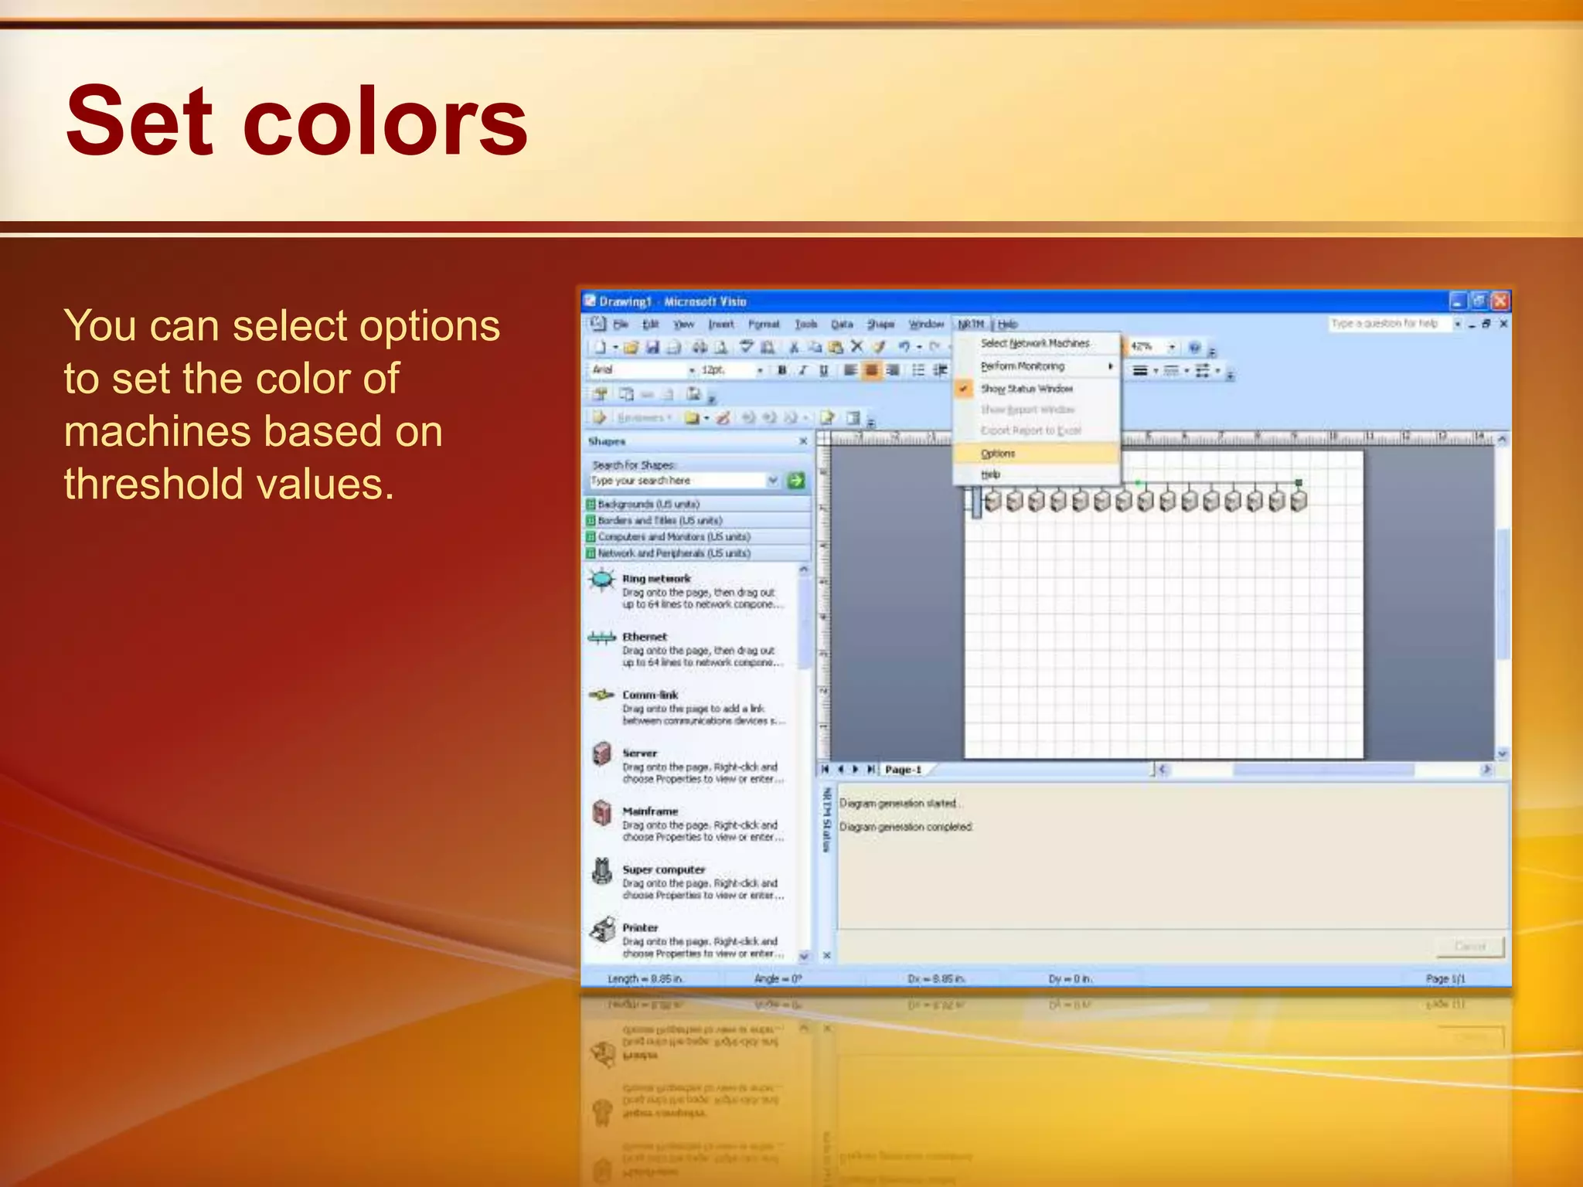The width and height of the screenshot is (1583, 1187).
Task: Toggle the highlighted Center alignment button
Action: (871, 370)
